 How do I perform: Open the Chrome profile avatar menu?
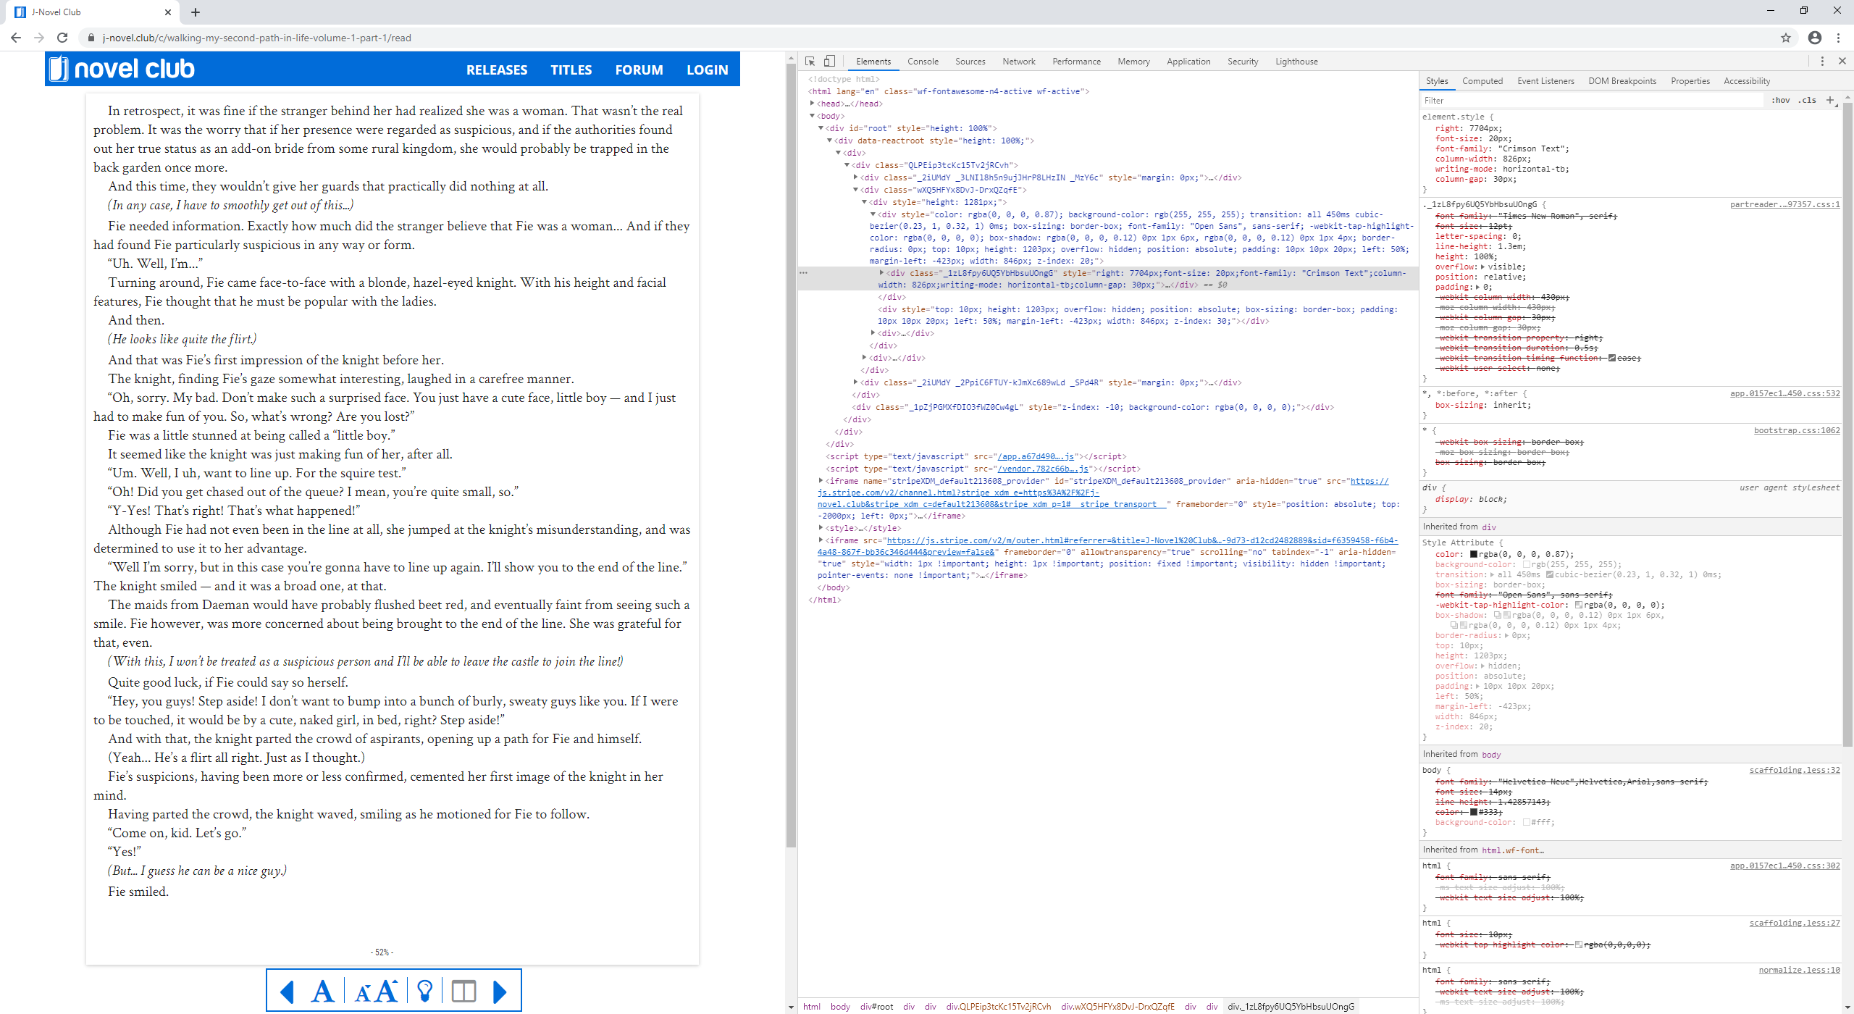coord(1815,38)
